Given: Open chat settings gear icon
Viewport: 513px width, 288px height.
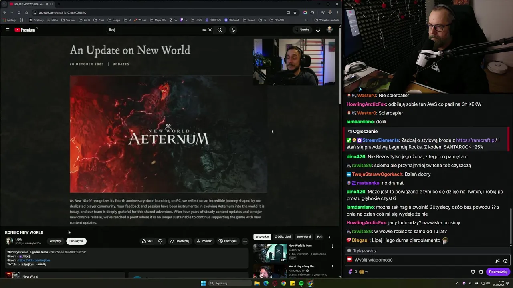Looking at the screenshot, I should (481, 272).
